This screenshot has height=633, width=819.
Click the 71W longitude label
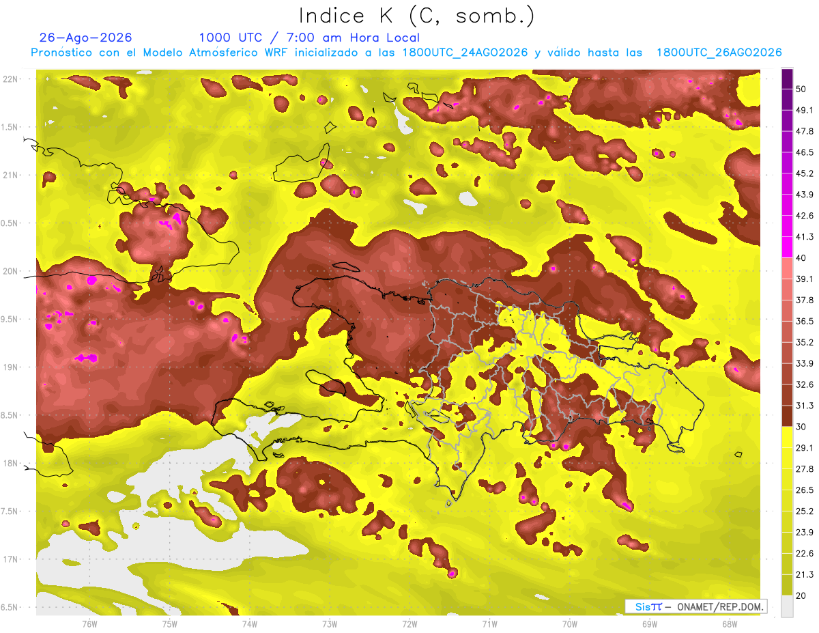pyautogui.click(x=489, y=623)
